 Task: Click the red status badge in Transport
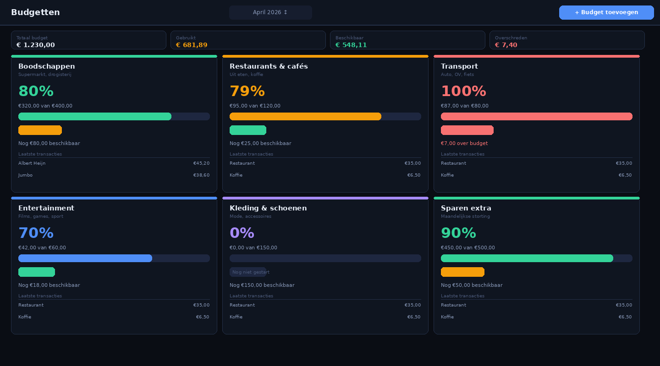click(467, 130)
